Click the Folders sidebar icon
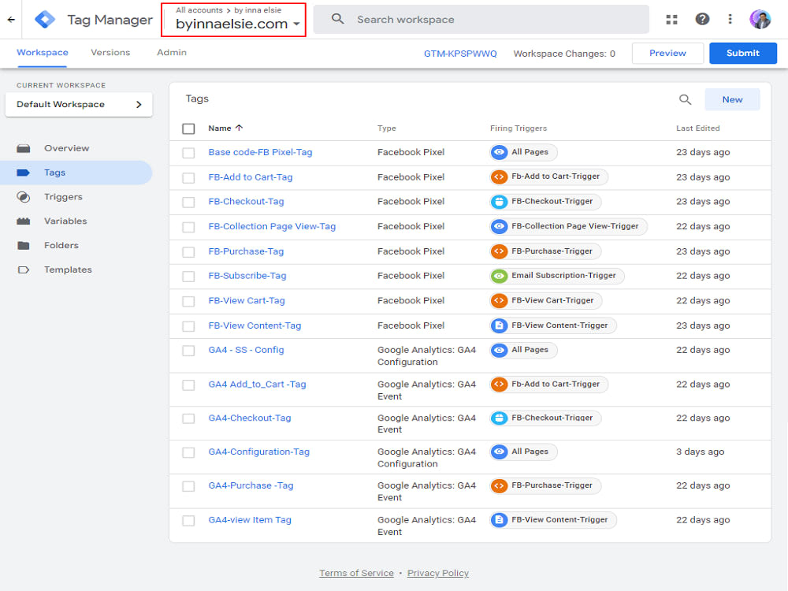 click(23, 245)
